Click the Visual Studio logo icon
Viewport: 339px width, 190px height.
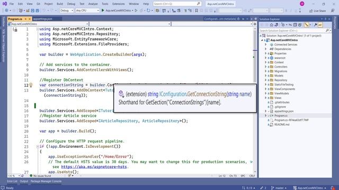pyautogui.click(x=4, y=4)
